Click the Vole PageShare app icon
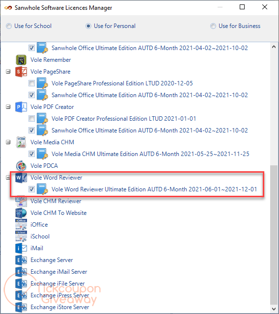 coord(21,72)
